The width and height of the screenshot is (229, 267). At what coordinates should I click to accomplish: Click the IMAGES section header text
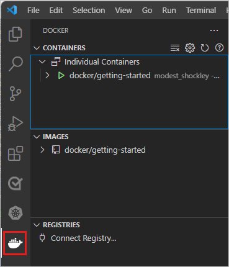(55, 137)
